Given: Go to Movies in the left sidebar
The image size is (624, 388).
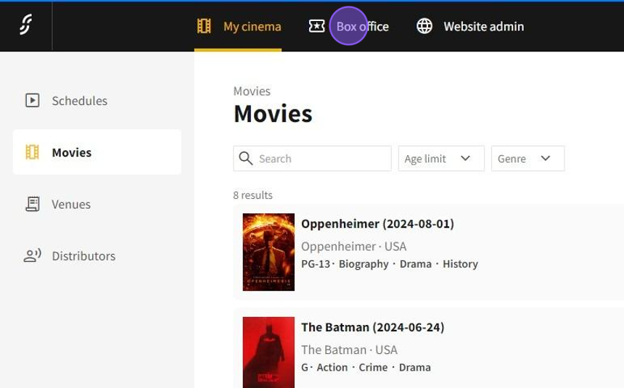Looking at the screenshot, I should 71,152.
